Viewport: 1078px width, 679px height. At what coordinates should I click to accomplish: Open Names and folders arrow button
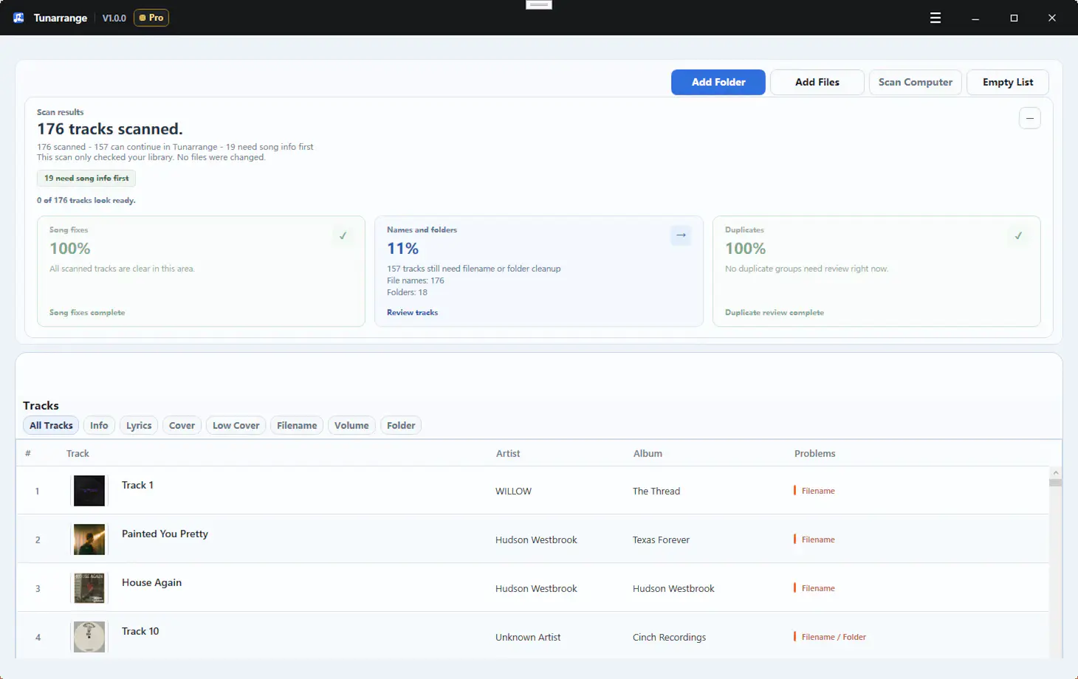[681, 235]
